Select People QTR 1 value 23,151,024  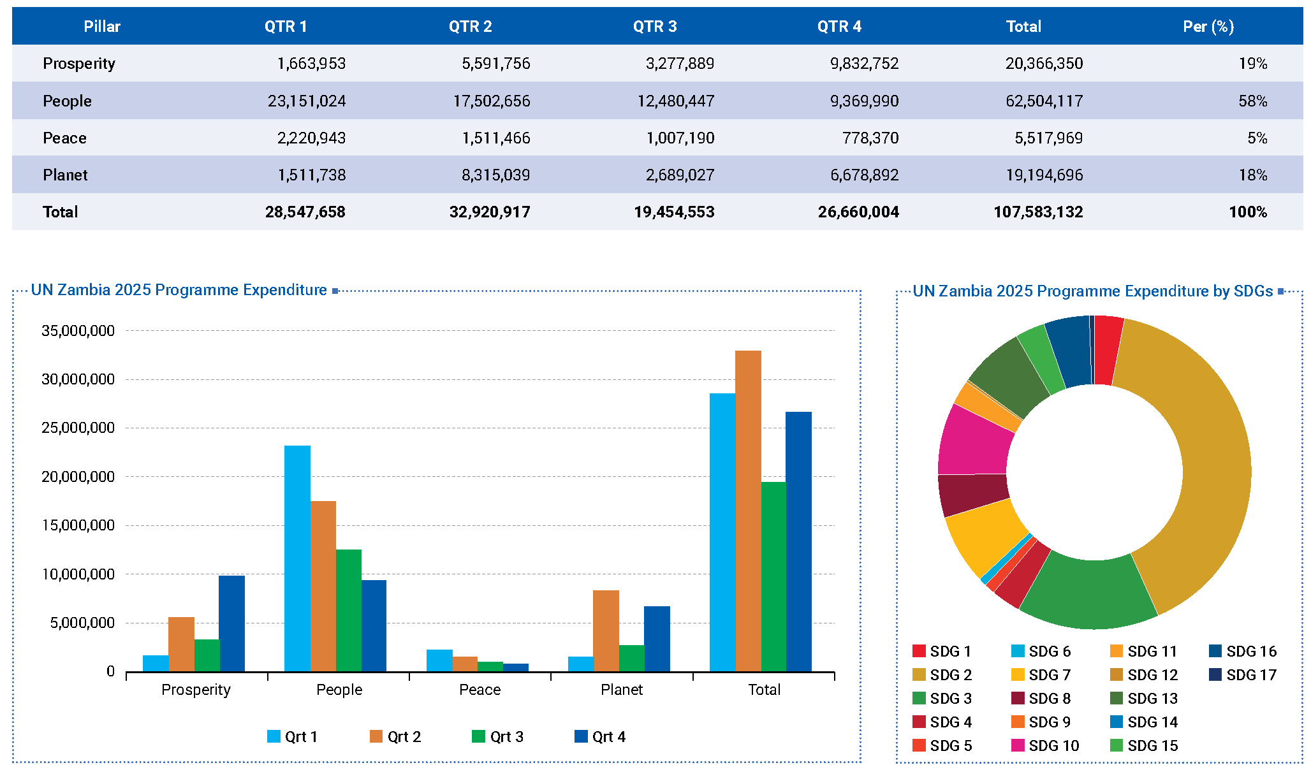click(x=307, y=101)
